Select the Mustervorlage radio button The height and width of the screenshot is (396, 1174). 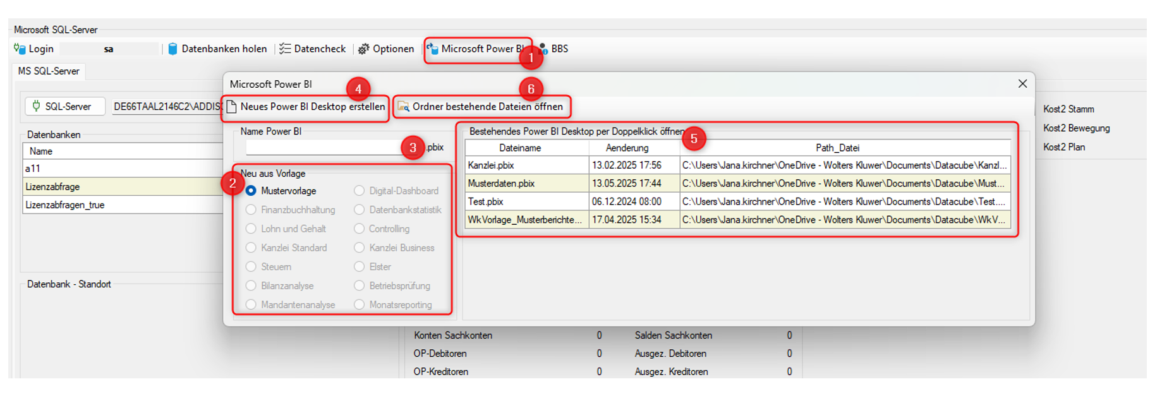[251, 191]
